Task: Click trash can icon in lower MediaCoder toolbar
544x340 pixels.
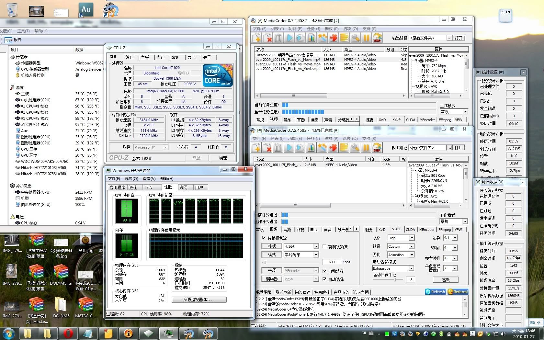Action: pos(278,148)
